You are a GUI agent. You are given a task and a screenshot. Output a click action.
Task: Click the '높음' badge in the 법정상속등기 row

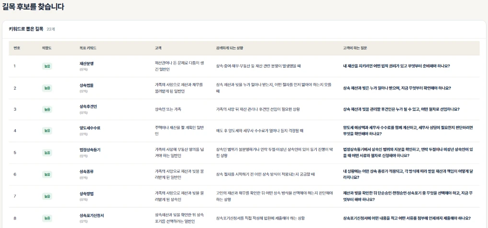click(47, 153)
